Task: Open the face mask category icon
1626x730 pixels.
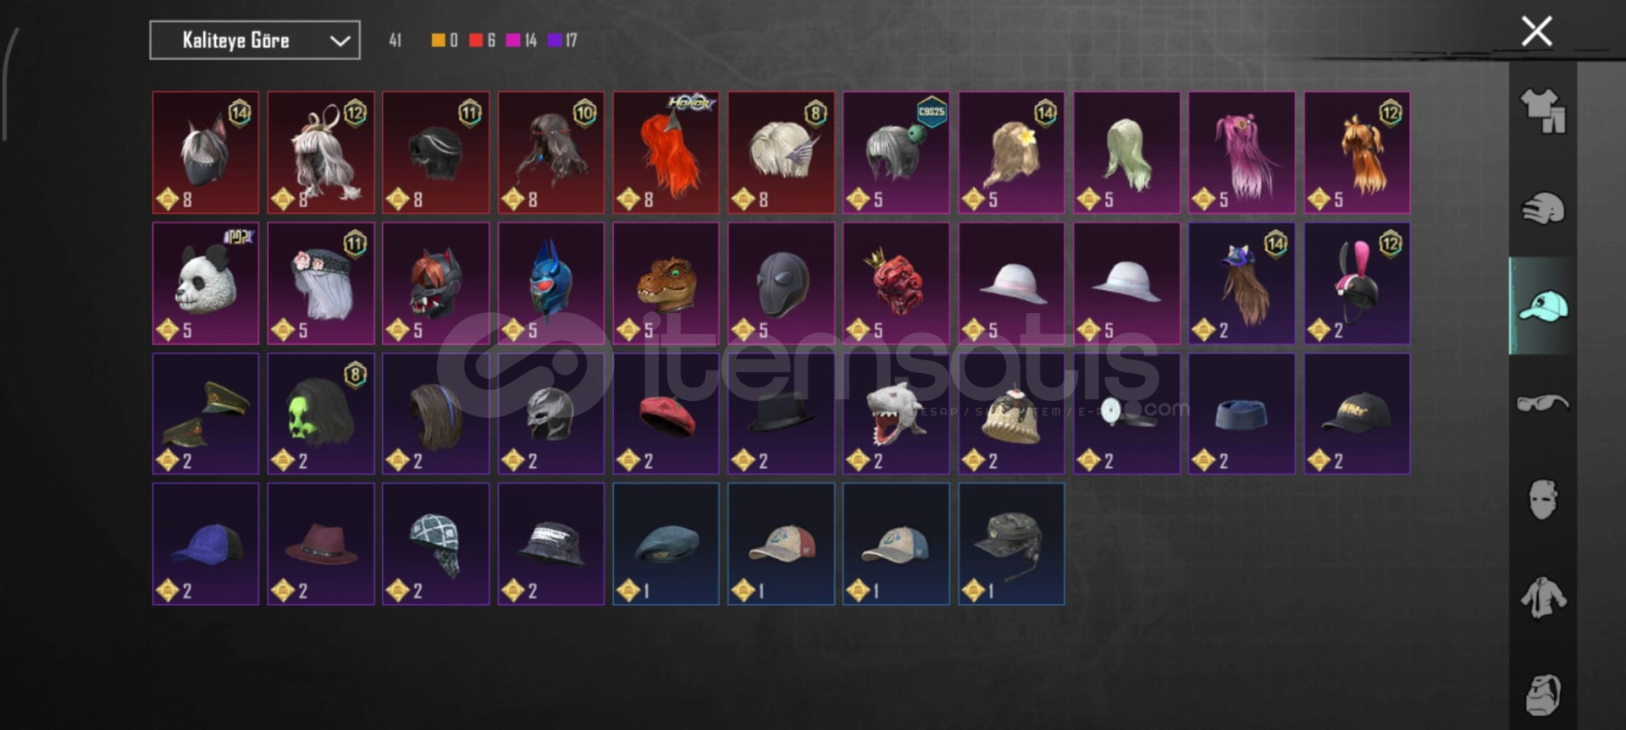Action: click(1543, 499)
